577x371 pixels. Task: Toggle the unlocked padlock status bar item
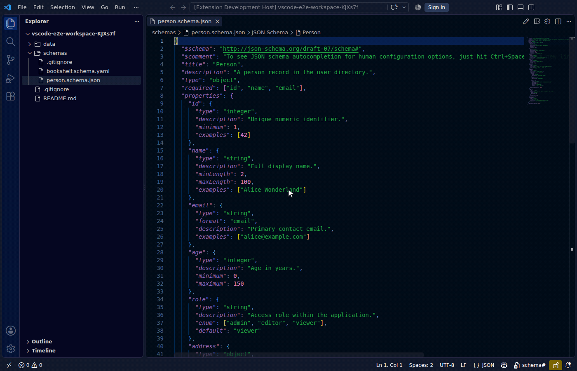coord(556,365)
